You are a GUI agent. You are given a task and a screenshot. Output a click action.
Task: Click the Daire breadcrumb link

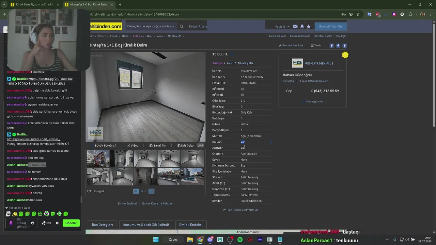(x=125, y=36)
